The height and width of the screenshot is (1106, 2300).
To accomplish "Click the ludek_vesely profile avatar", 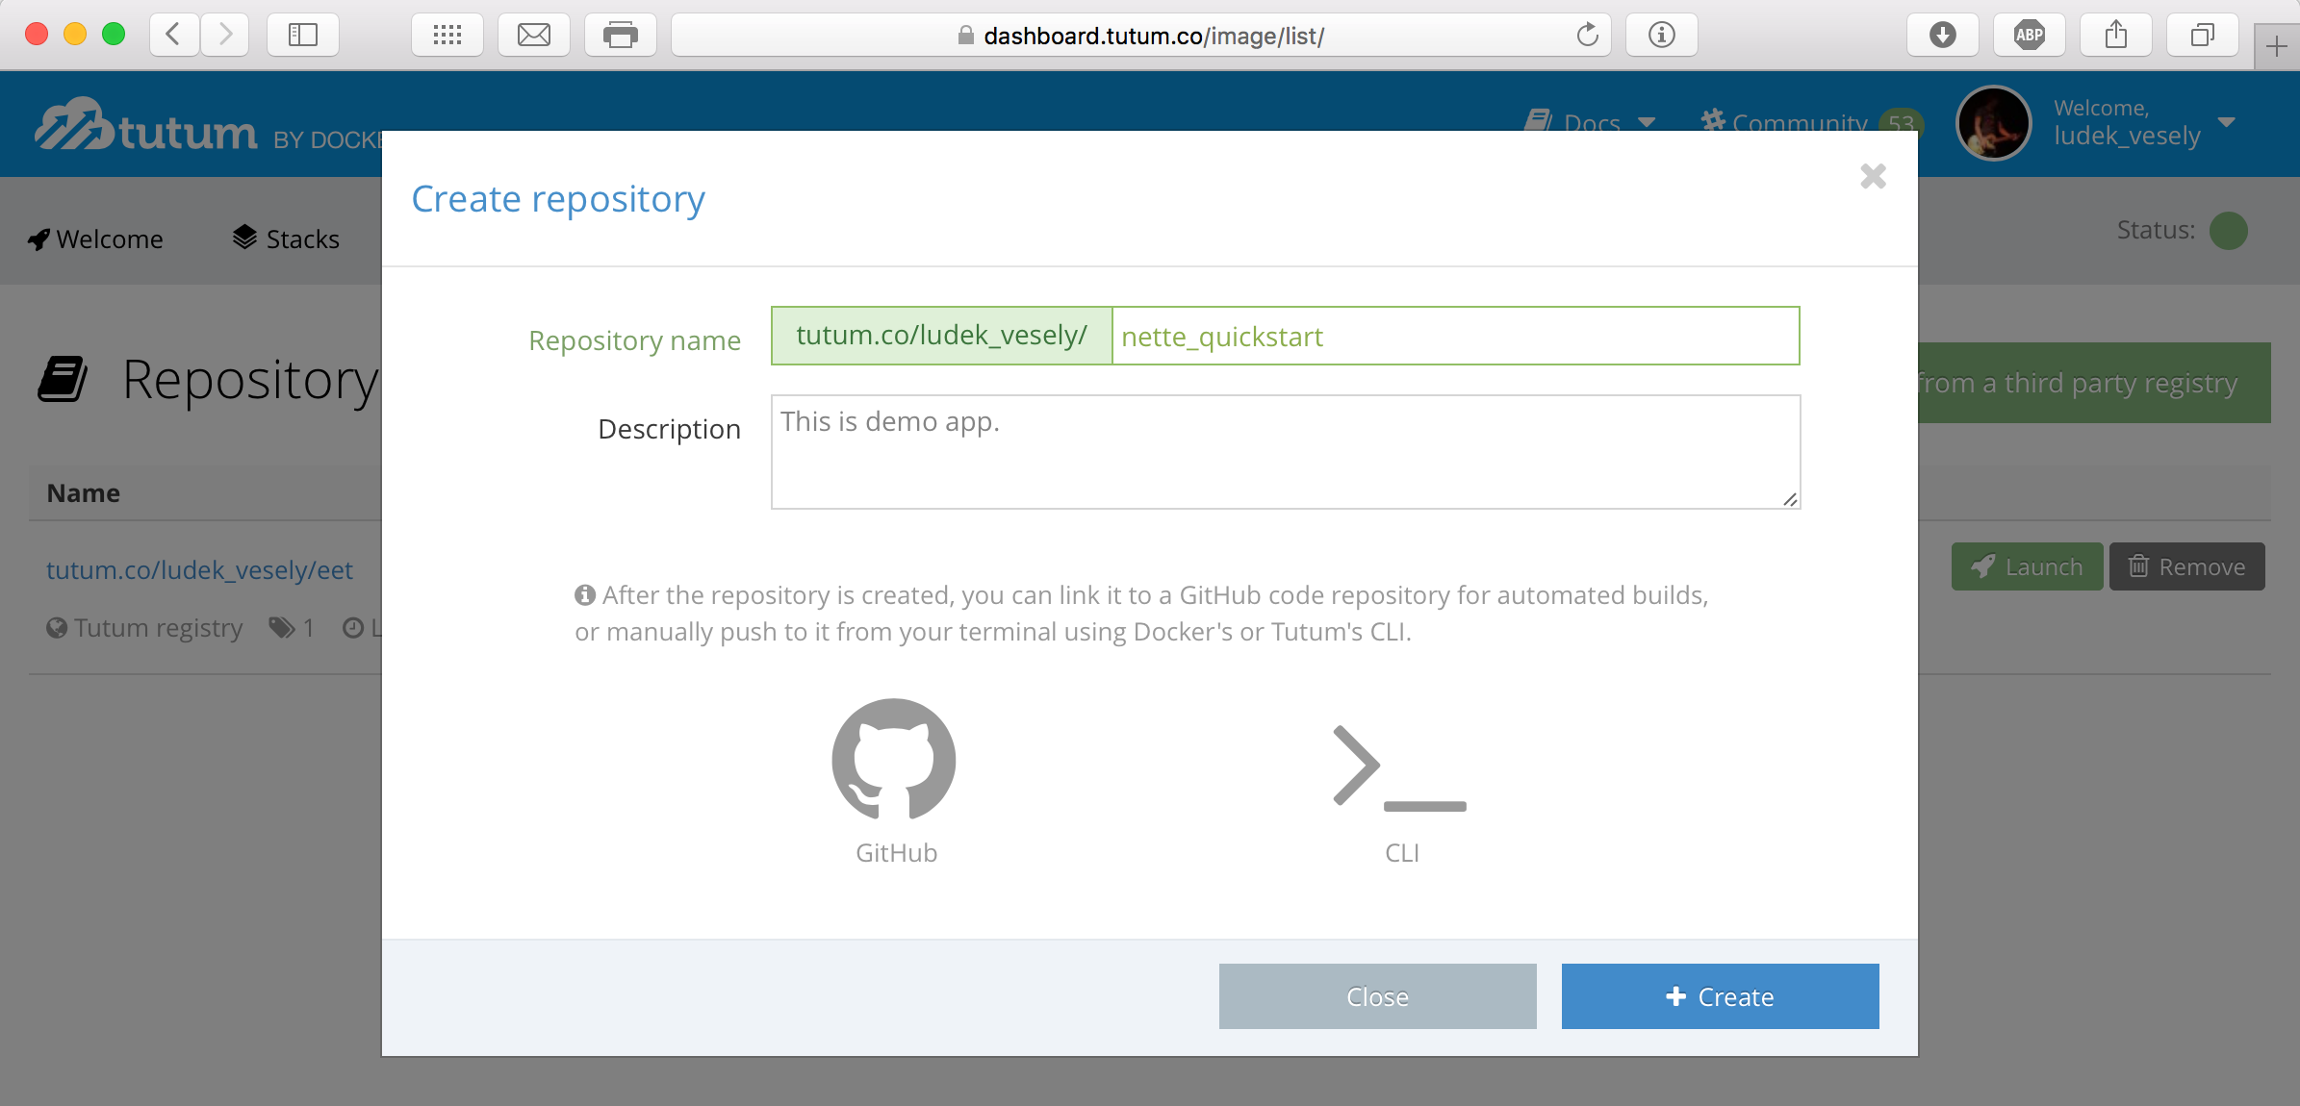I will pyautogui.click(x=1994, y=123).
